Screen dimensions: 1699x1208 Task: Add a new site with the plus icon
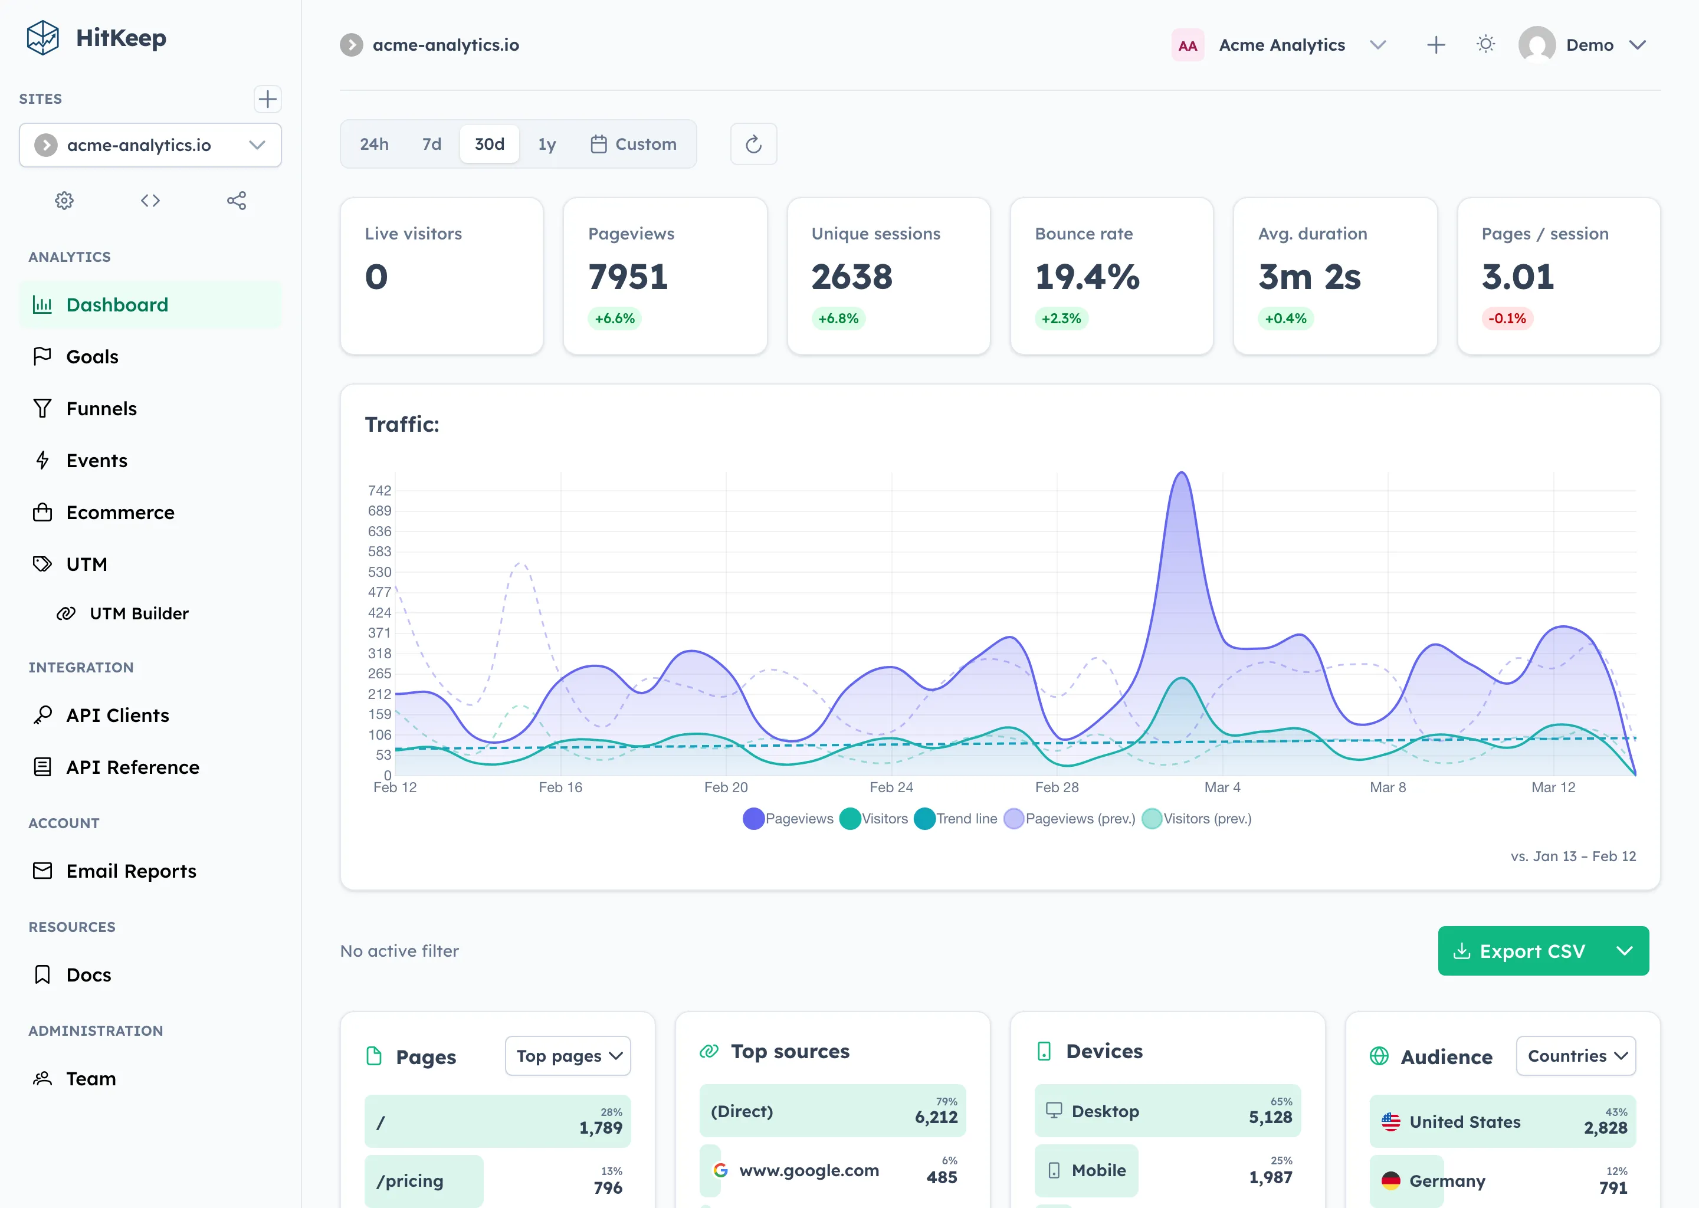(x=267, y=99)
